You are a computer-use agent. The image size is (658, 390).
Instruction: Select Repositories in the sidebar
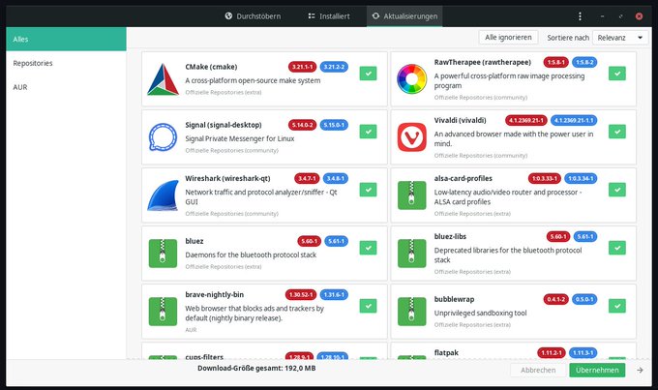coord(66,63)
